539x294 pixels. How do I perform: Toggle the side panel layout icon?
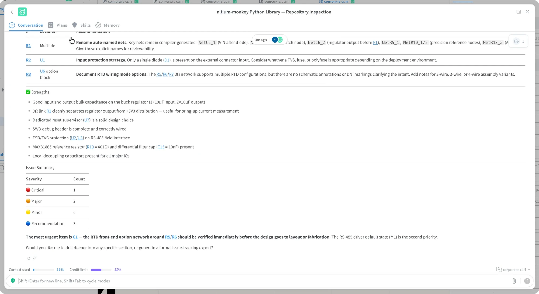(x=519, y=12)
